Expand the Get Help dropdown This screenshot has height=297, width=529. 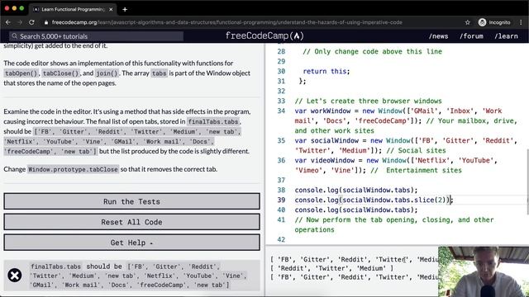(132, 243)
